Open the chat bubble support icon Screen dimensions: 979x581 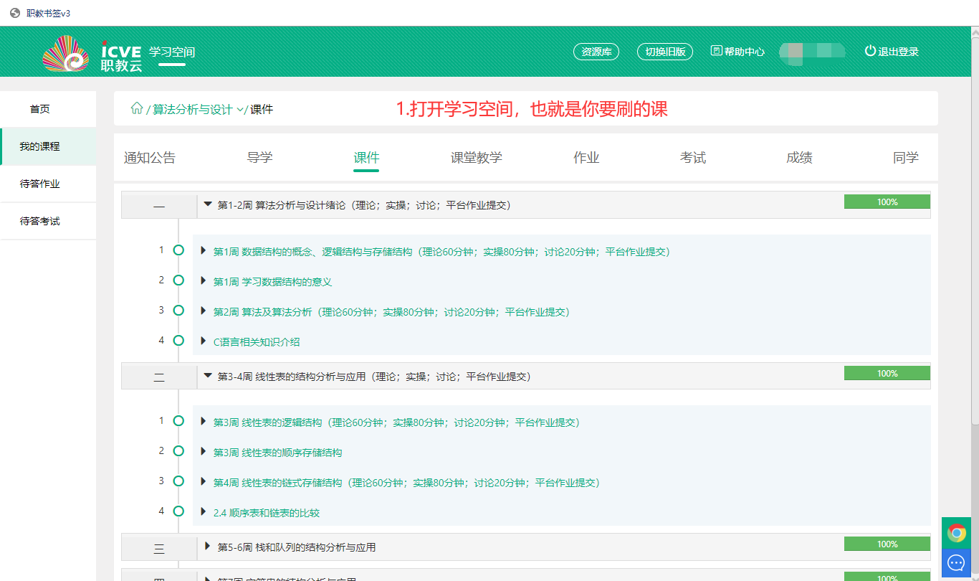click(956, 563)
